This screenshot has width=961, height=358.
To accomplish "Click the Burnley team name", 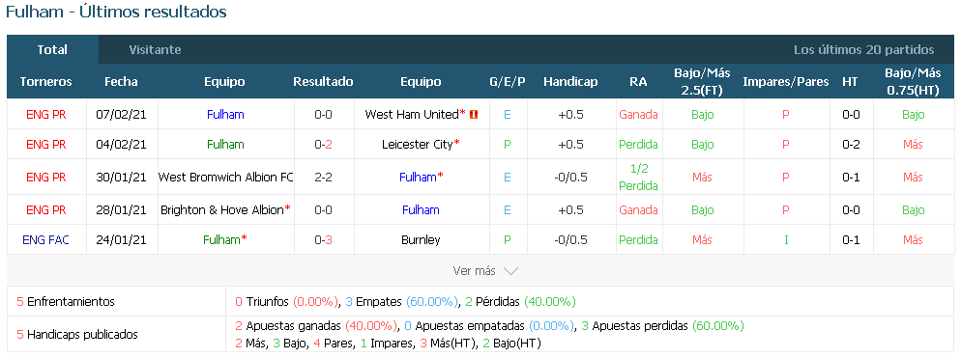I will point(421,240).
